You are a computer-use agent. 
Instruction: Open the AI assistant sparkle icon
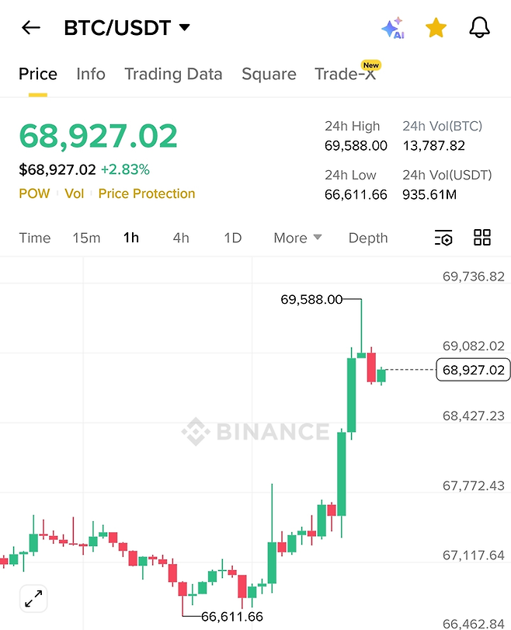click(392, 28)
